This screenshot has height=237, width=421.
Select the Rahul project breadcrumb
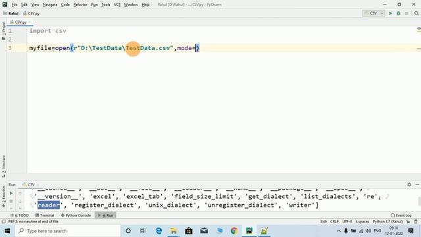[11, 13]
